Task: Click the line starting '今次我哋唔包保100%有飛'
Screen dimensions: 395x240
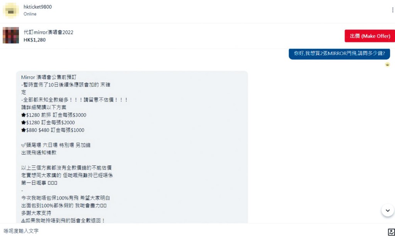Action: tap(66, 198)
